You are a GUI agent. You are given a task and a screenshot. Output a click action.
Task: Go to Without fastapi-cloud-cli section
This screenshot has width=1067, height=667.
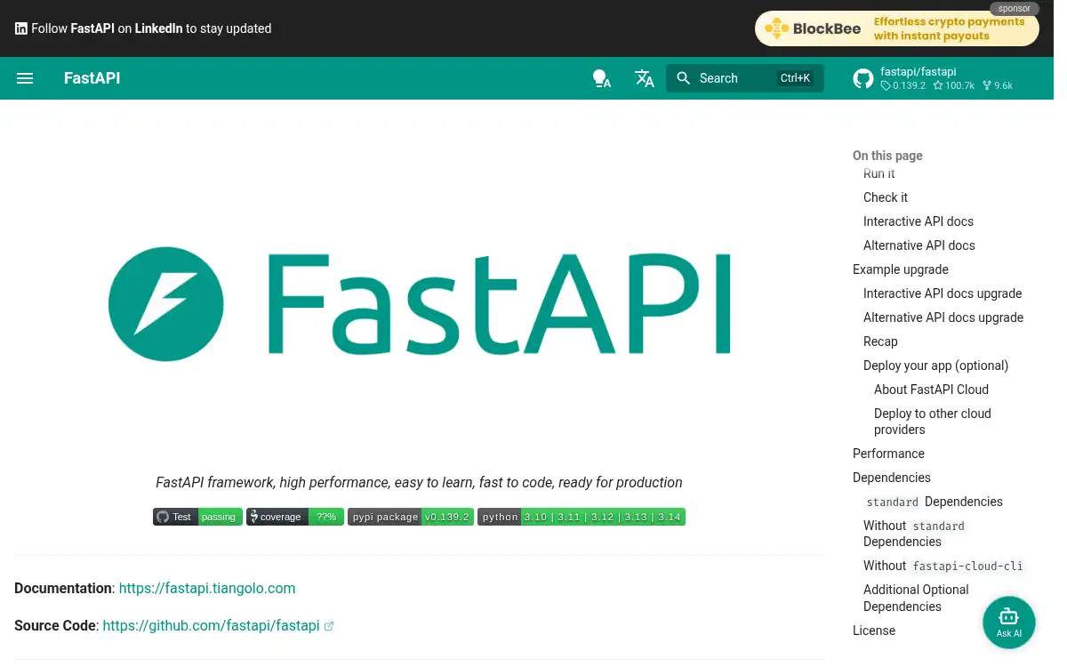[943, 566]
